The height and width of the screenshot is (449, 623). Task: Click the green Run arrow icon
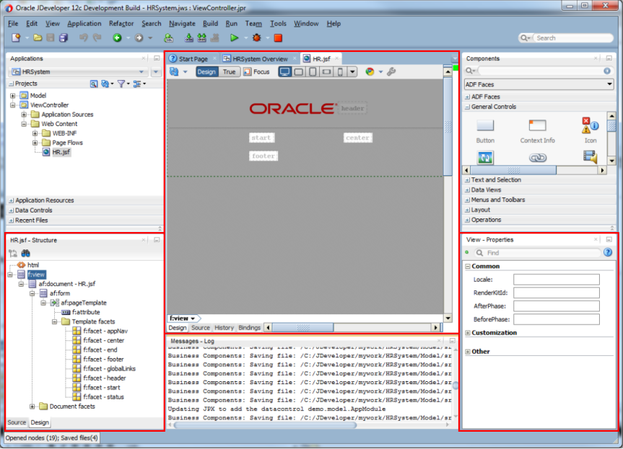(x=235, y=38)
